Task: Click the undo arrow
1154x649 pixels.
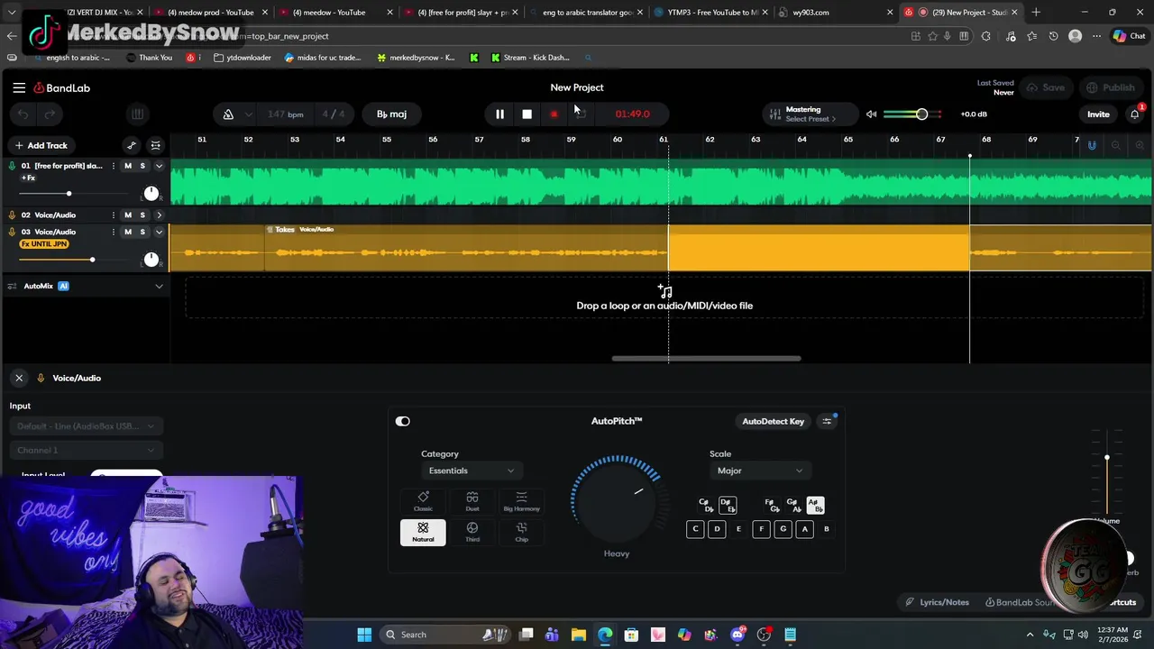Action: tap(23, 114)
